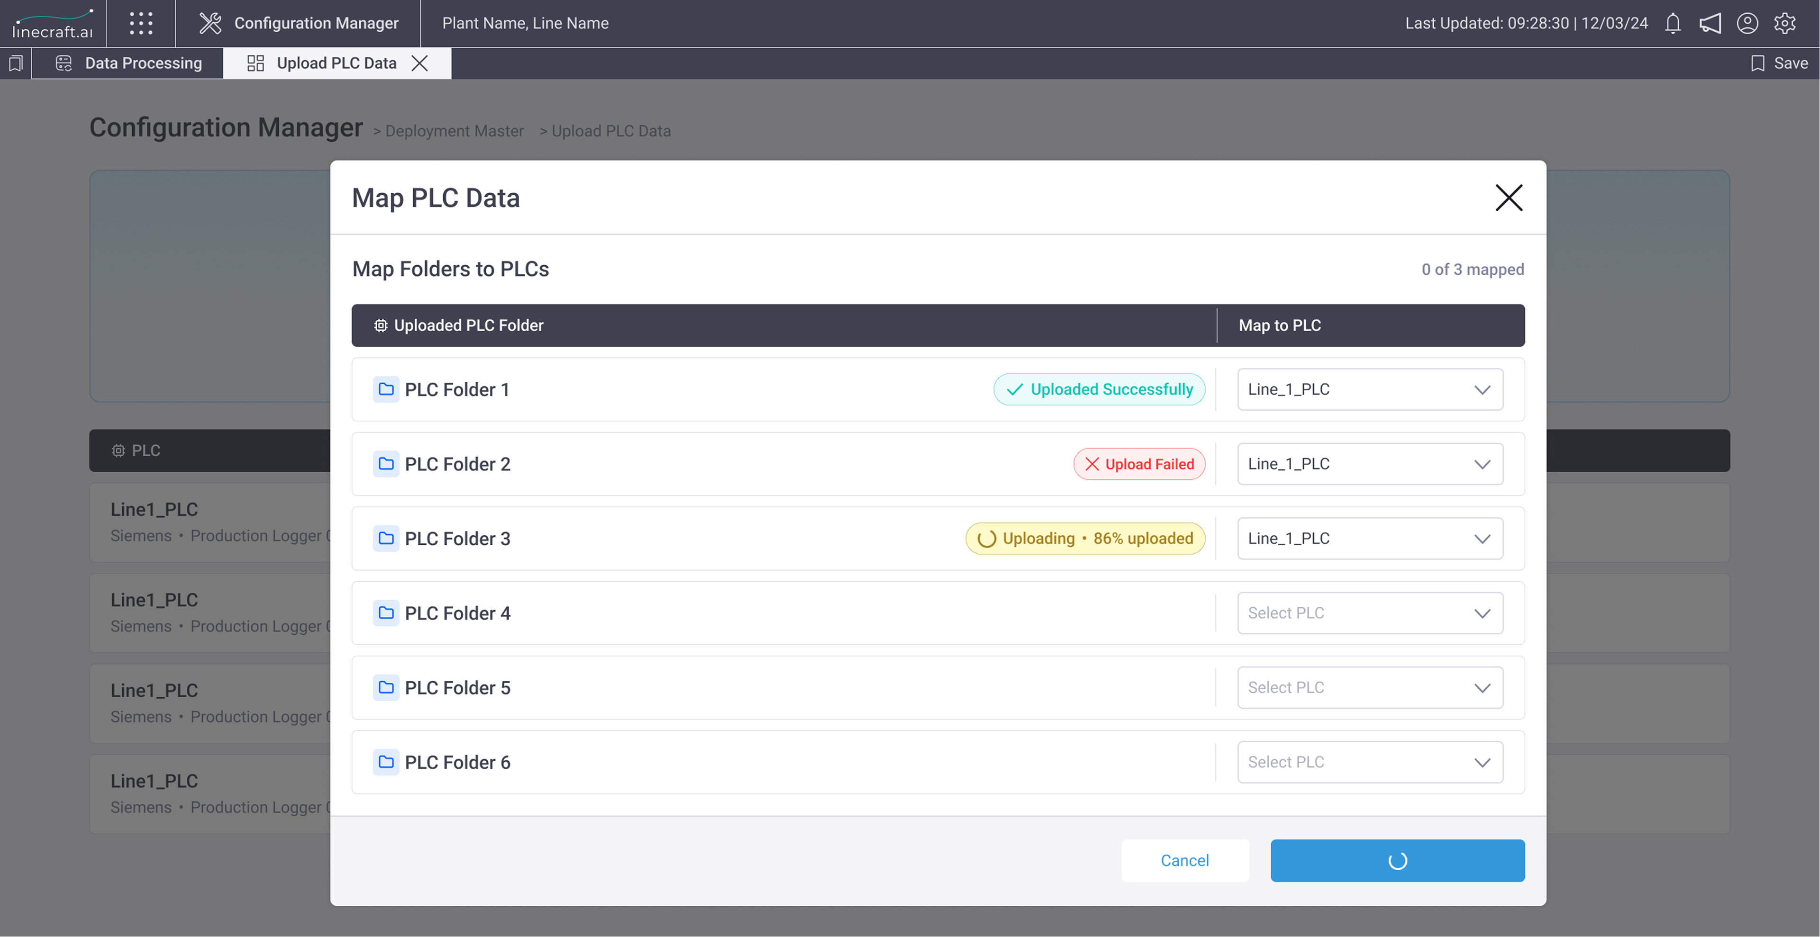Open the user profile icon
The width and height of the screenshot is (1820, 937).
(x=1747, y=23)
